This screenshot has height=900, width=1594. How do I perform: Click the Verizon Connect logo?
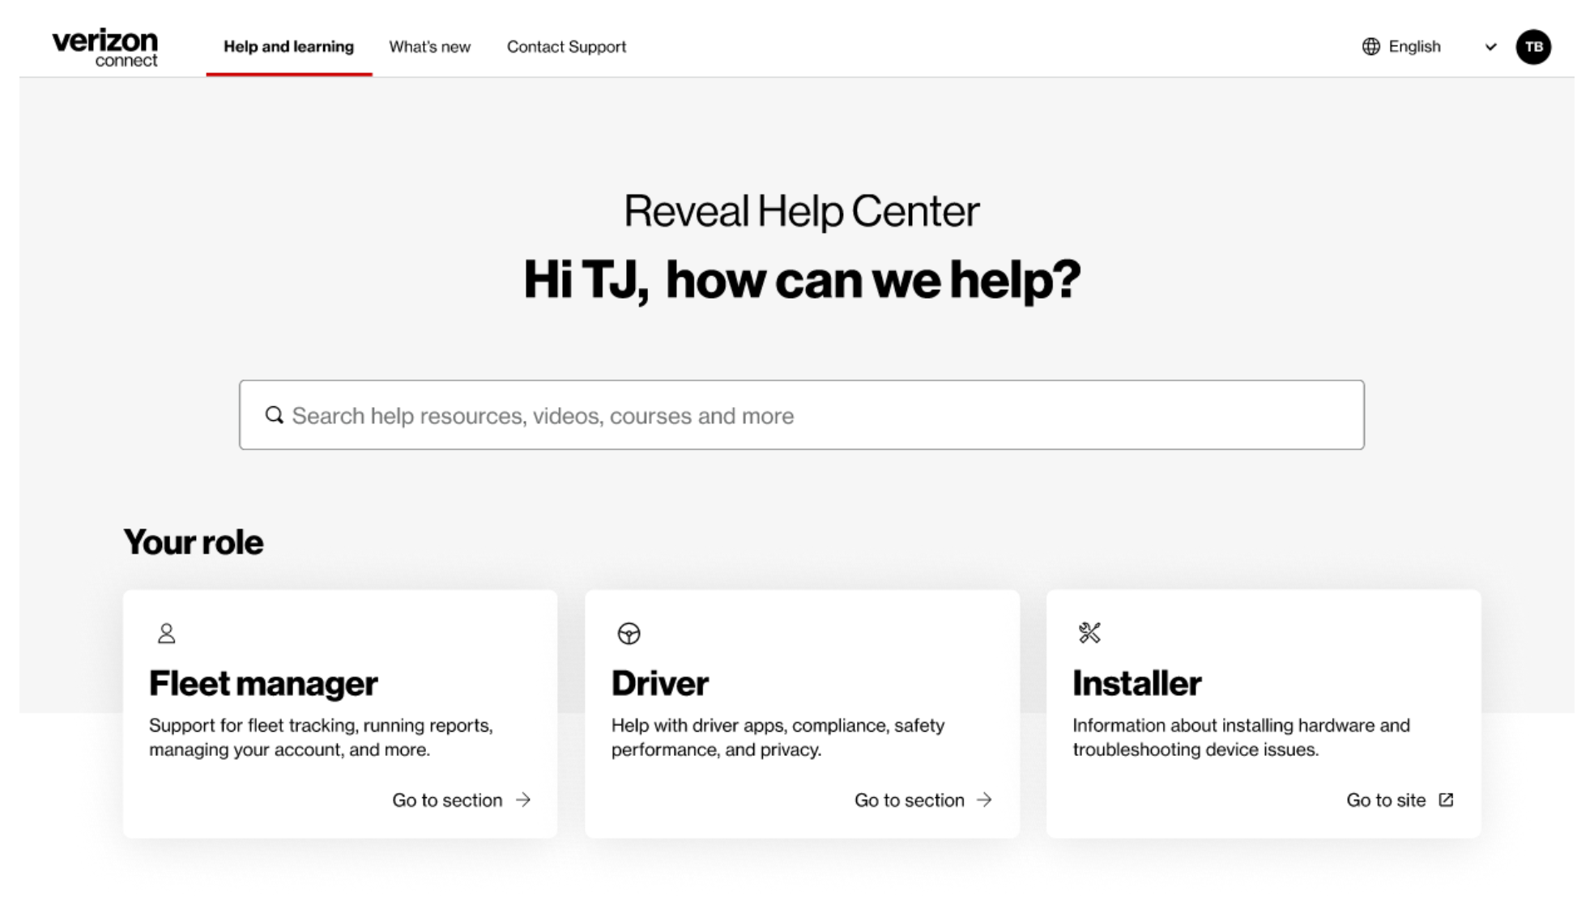(x=104, y=47)
